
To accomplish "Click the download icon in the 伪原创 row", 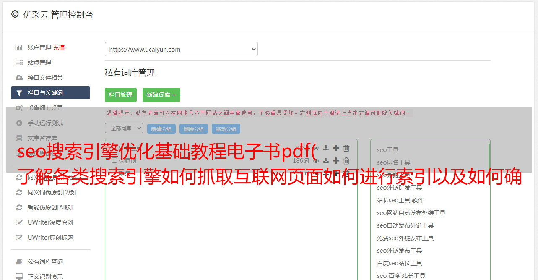I will 326,161.
